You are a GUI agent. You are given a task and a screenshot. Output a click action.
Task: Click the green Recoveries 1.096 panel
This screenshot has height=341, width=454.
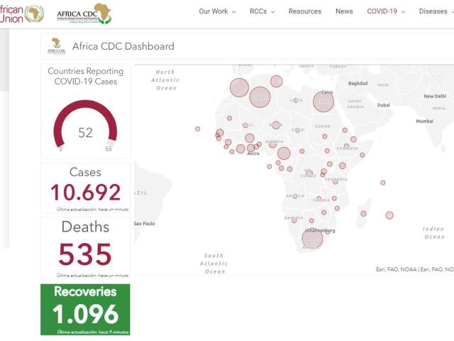click(x=85, y=310)
